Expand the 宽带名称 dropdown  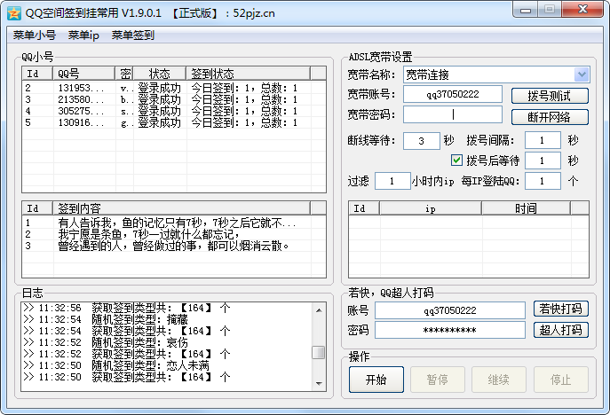(582, 74)
